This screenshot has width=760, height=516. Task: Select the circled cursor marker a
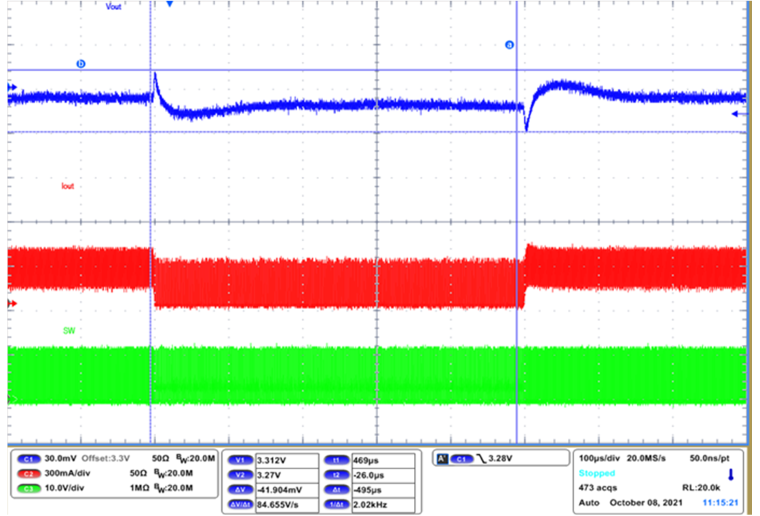click(509, 45)
